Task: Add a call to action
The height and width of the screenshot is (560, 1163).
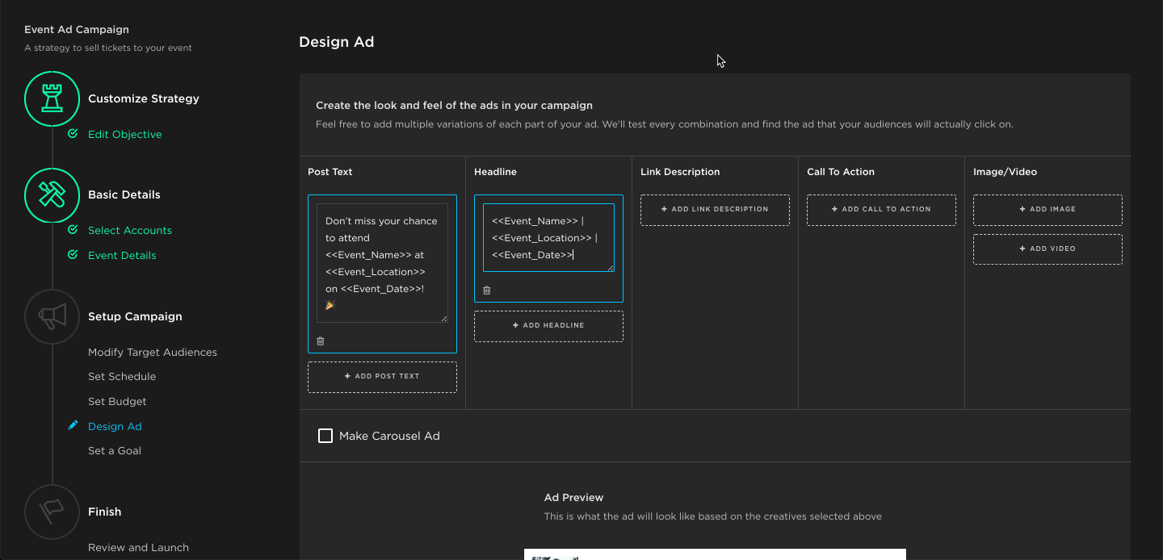Action: coord(881,210)
